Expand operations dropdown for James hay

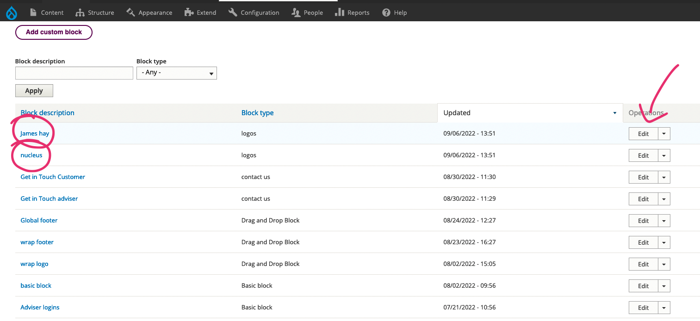(x=664, y=134)
